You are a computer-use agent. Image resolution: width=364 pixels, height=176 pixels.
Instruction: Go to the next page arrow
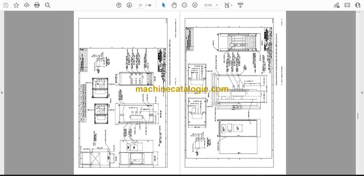129,5
